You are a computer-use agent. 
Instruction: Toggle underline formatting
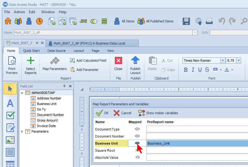tap(200, 70)
